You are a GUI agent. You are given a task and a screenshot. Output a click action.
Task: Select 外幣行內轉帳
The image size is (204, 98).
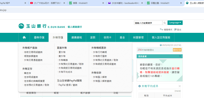tap(100, 52)
